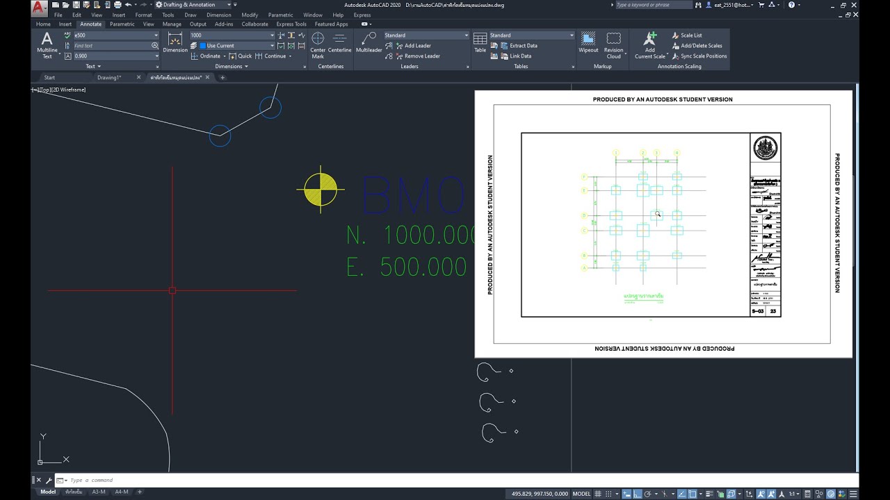Toggle object snap tracking in status bar
Image resolution: width=890 pixels, height=500 pixels.
[681, 494]
